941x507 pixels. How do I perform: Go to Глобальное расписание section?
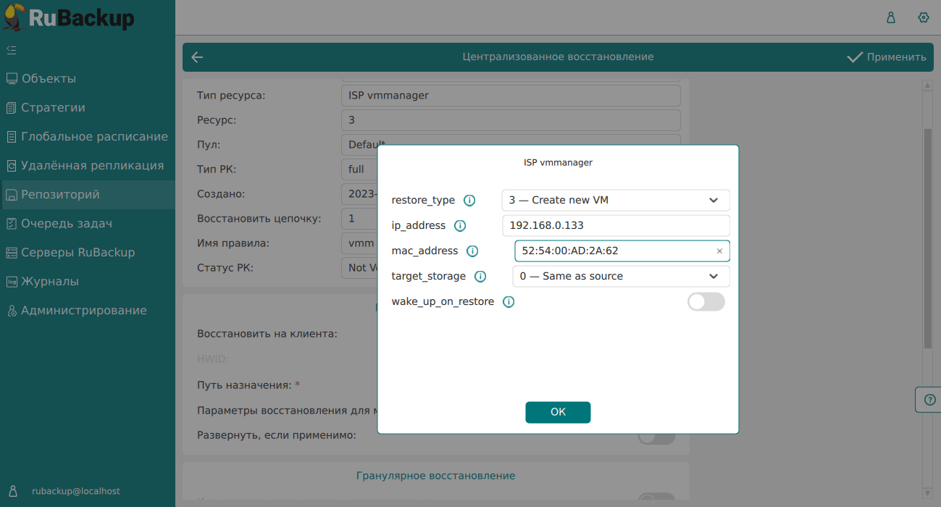(94, 137)
